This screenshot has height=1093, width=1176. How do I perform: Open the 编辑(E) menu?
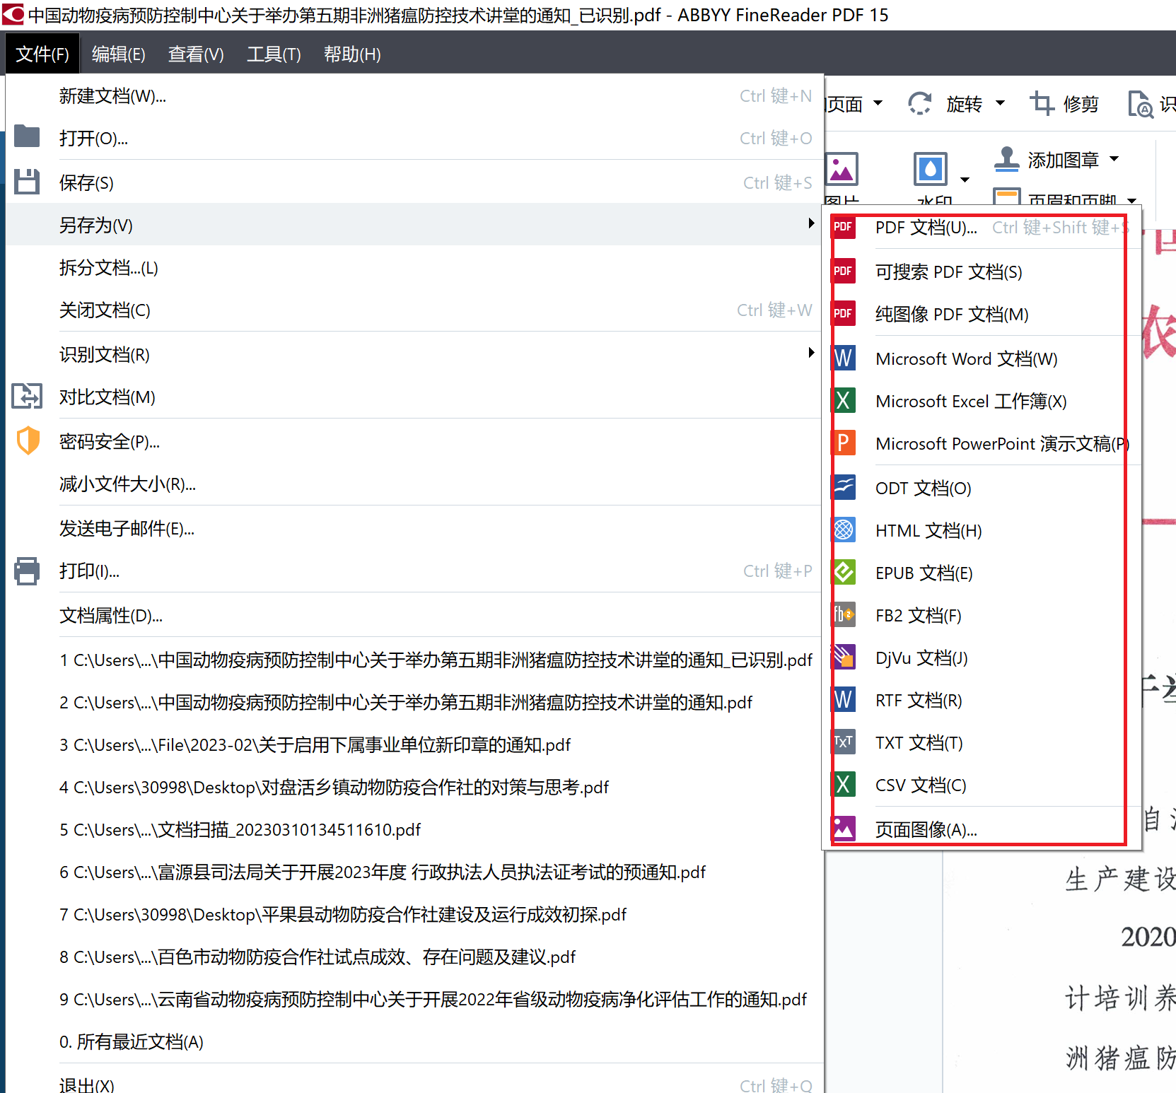point(119,54)
